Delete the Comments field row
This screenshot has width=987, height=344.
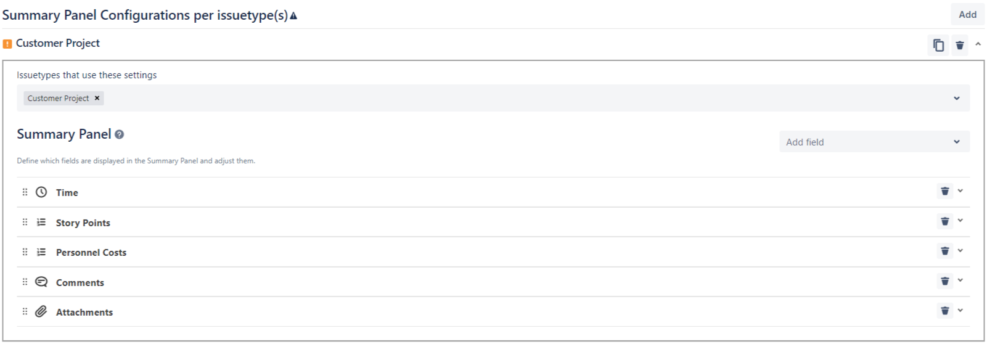944,281
